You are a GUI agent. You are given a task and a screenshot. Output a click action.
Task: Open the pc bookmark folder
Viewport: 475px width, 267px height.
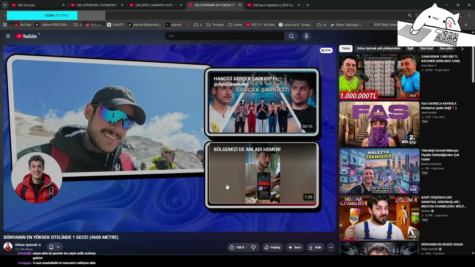(322, 25)
